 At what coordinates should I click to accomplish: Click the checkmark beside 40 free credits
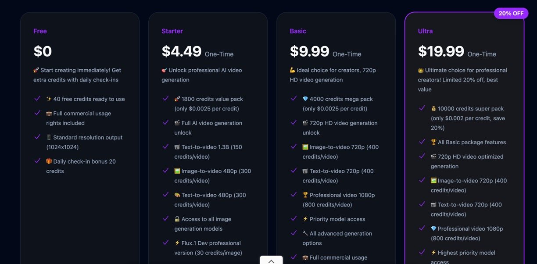tap(37, 99)
